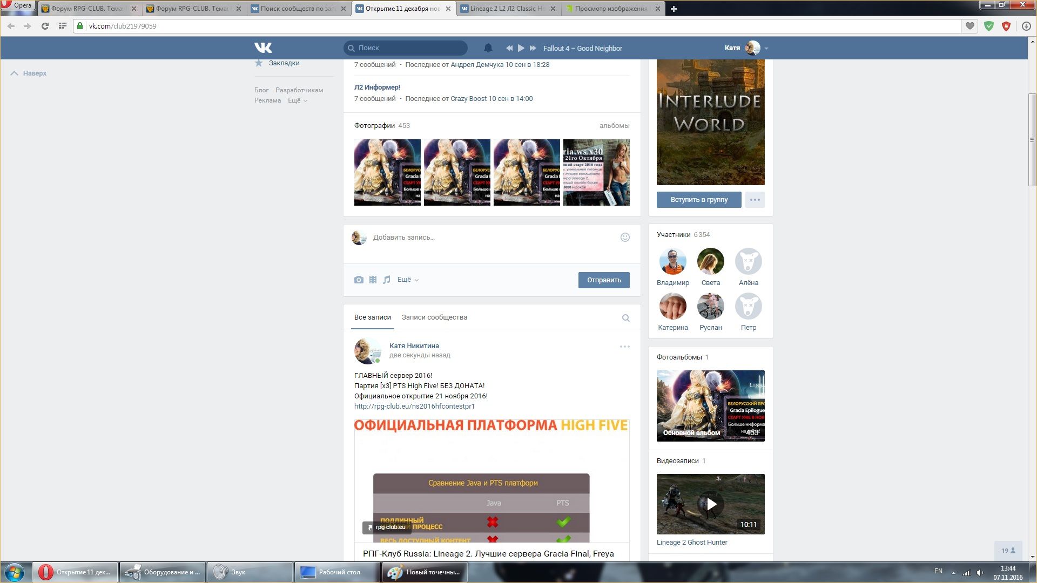Play Lineage 2 Ghost Hunter video

pyautogui.click(x=711, y=504)
